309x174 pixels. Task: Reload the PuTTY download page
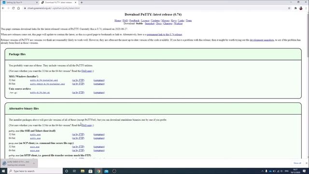pyautogui.click(x=14, y=8)
